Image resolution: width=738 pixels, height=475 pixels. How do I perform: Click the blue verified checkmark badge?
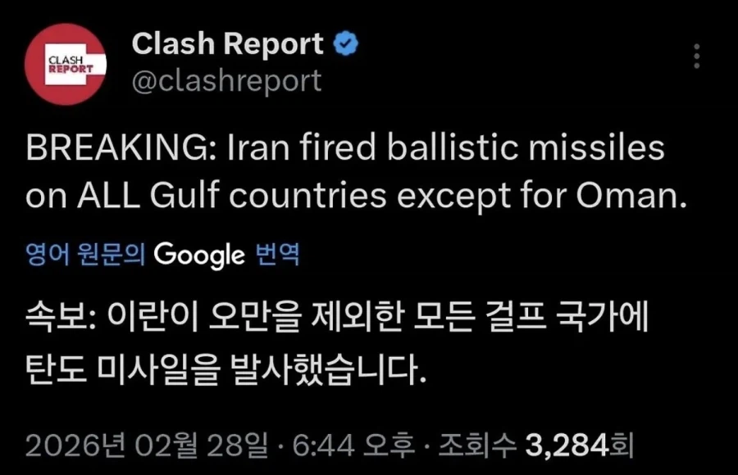tap(346, 45)
